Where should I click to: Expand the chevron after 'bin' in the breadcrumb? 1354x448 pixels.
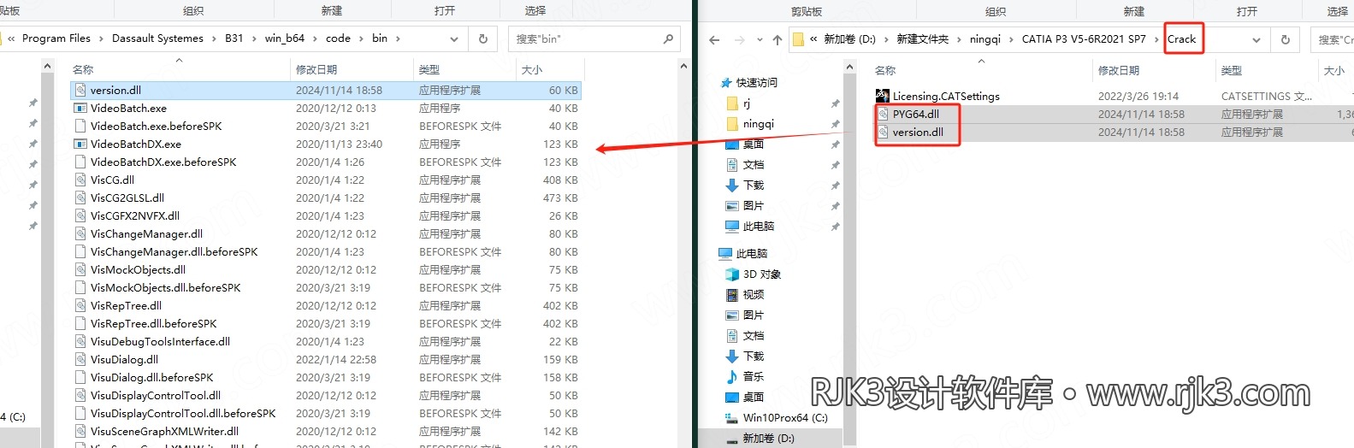[x=398, y=38]
